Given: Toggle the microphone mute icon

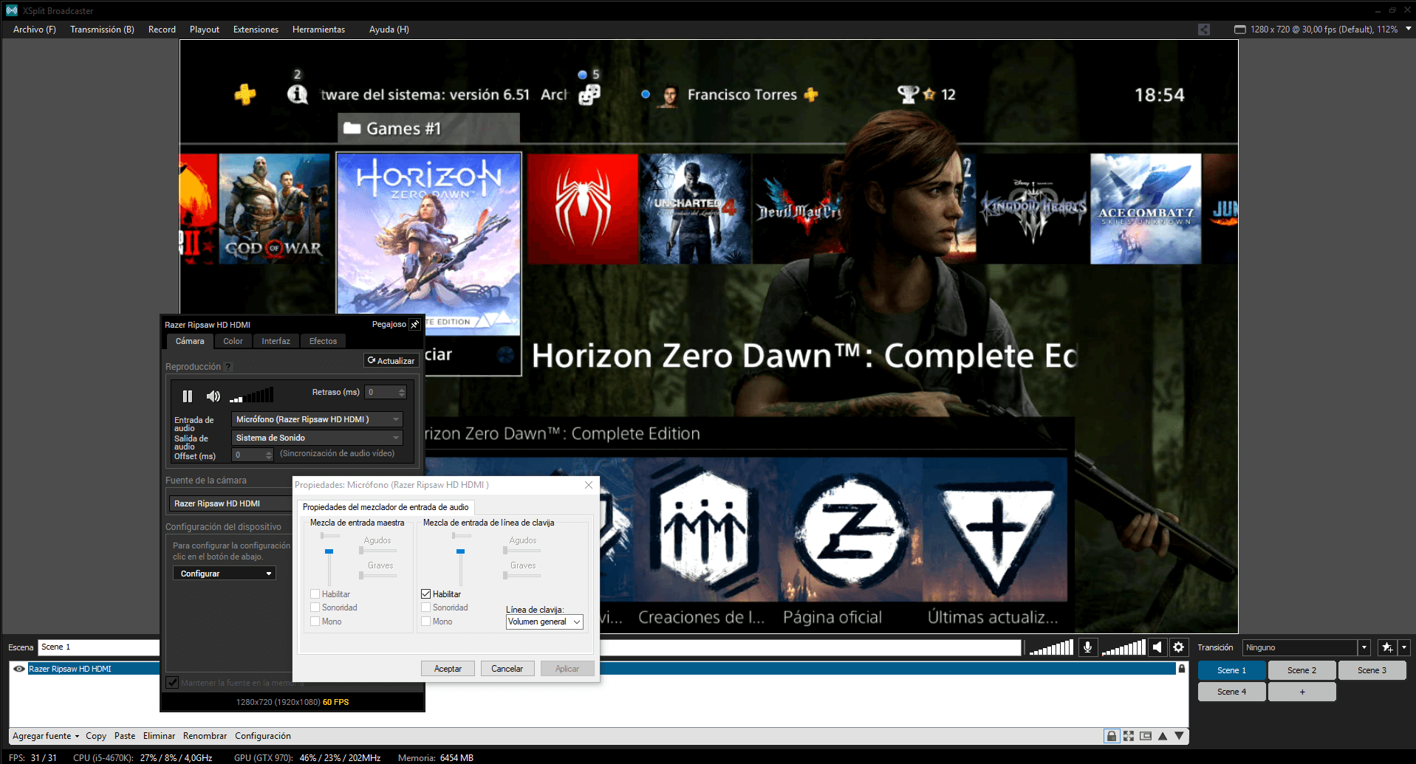Looking at the screenshot, I should tap(1087, 647).
